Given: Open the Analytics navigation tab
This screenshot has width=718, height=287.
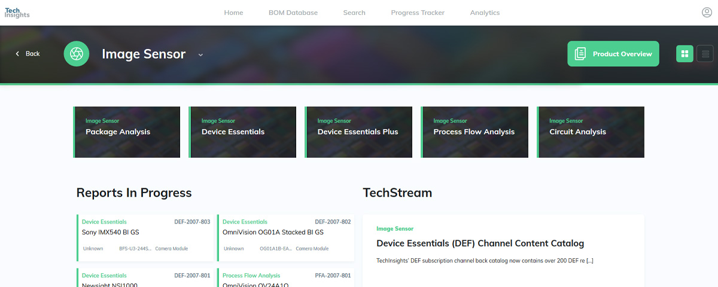Looking at the screenshot, I should [x=485, y=13].
